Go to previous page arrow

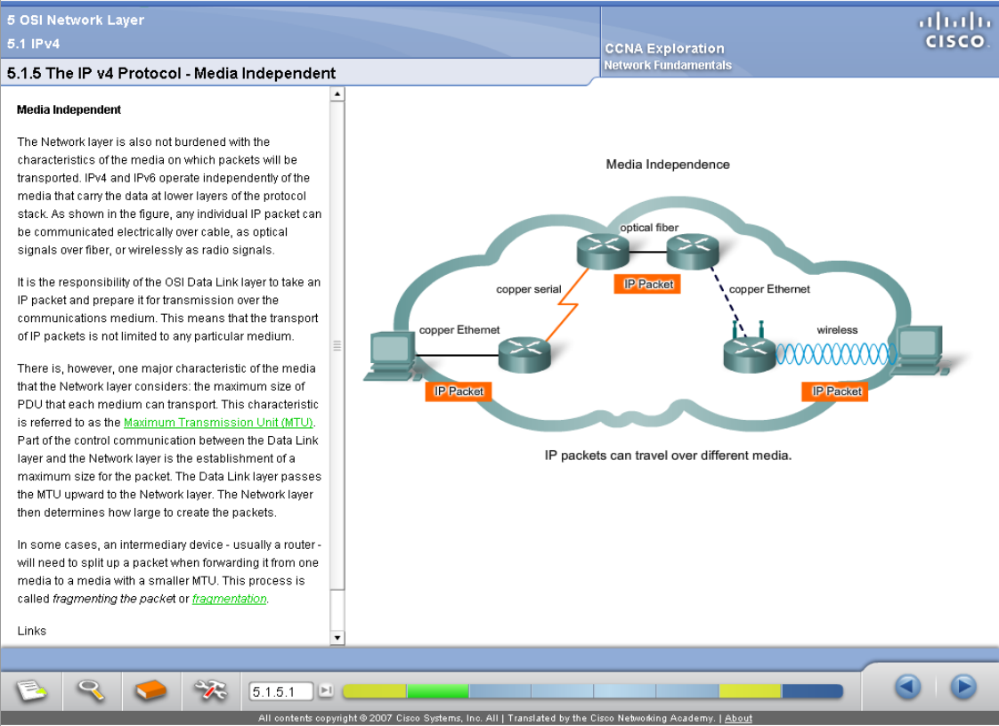[907, 687]
